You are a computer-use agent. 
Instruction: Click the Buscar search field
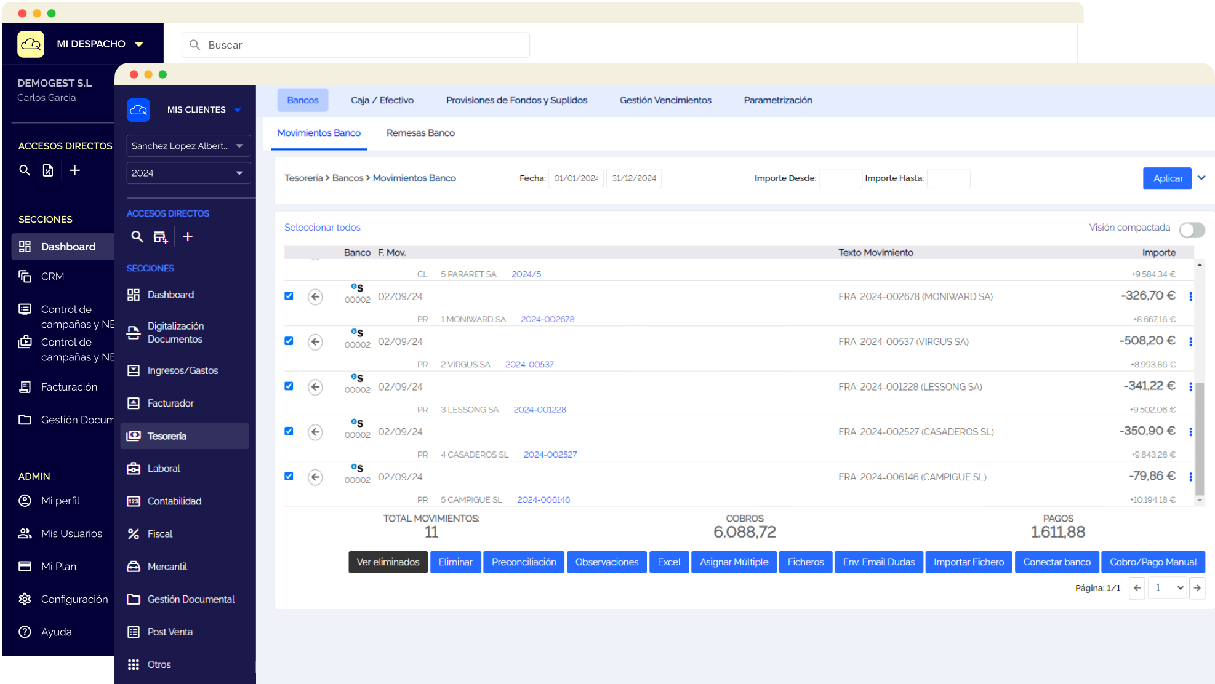pyautogui.click(x=356, y=45)
